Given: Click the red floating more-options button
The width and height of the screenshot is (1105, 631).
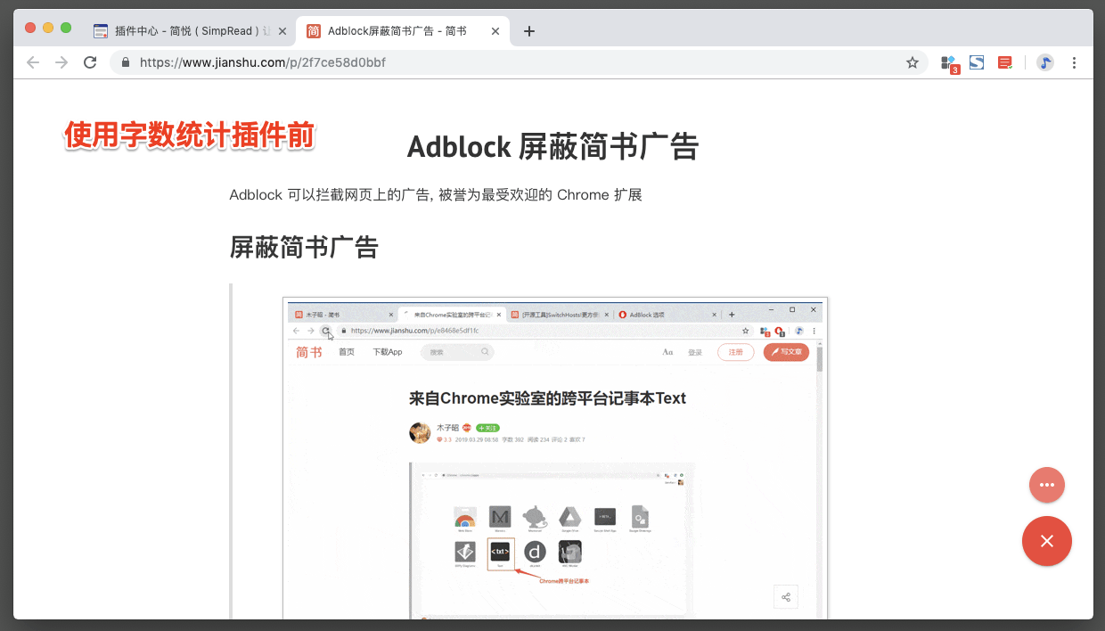Looking at the screenshot, I should pos(1047,485).
